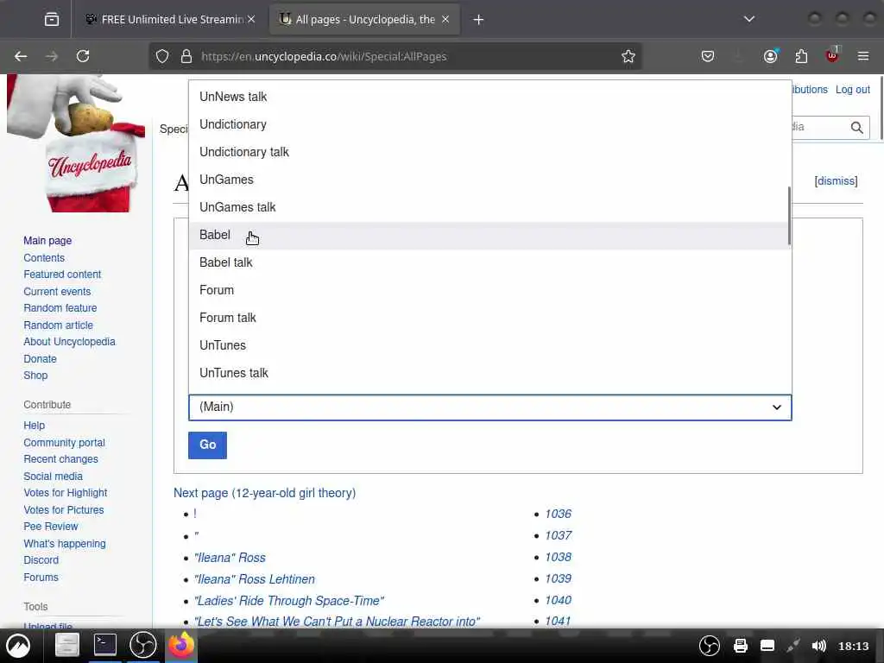Open the Random article sidebar link
This screenshot has width=884, height=663.
pos(58,325)
